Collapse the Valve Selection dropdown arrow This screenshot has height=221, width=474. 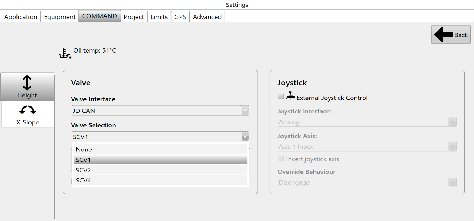[245, 137]
